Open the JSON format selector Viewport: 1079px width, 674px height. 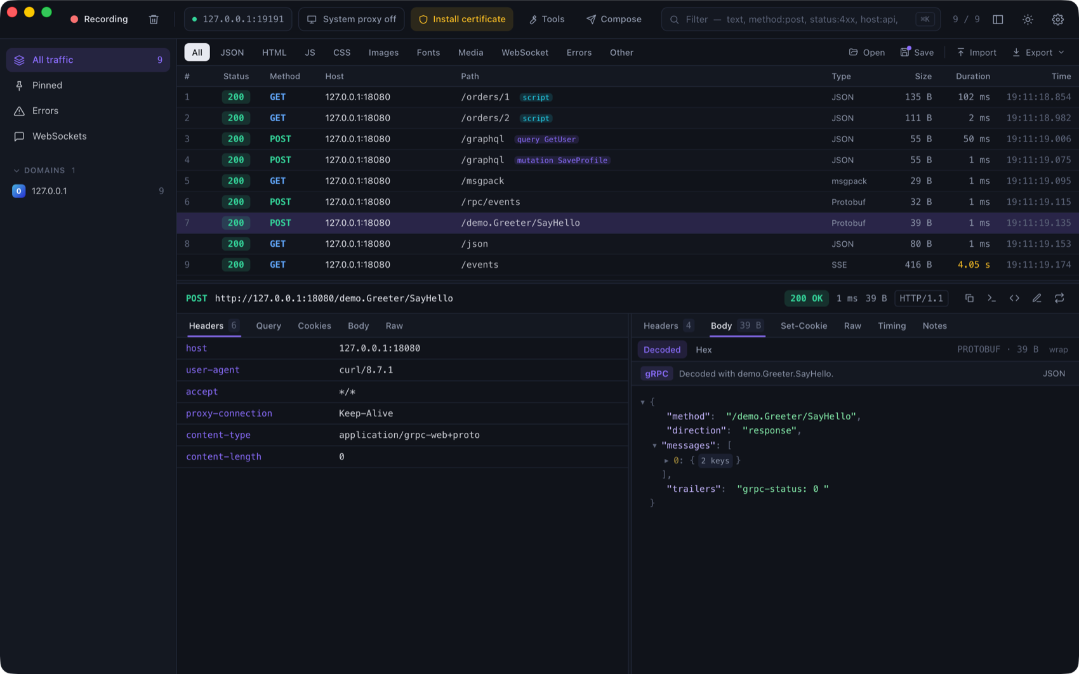pyautogui.click(x=1054, y=374)
